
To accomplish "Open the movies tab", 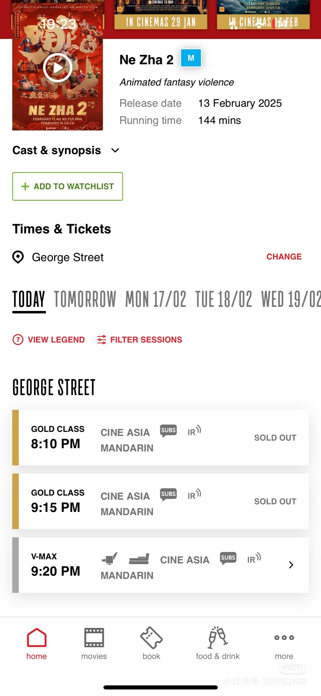I will pos(94,644).
